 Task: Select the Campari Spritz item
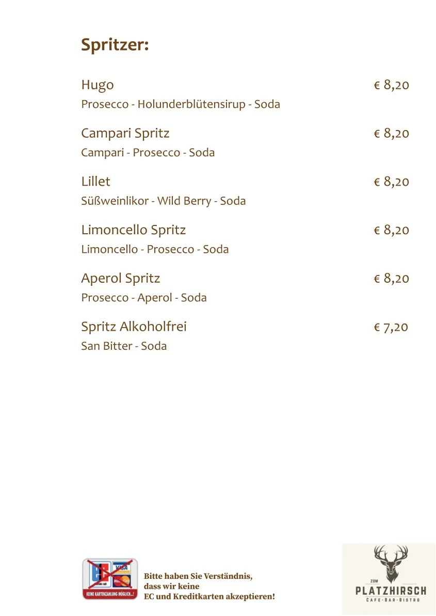click(x=125, y=133)
